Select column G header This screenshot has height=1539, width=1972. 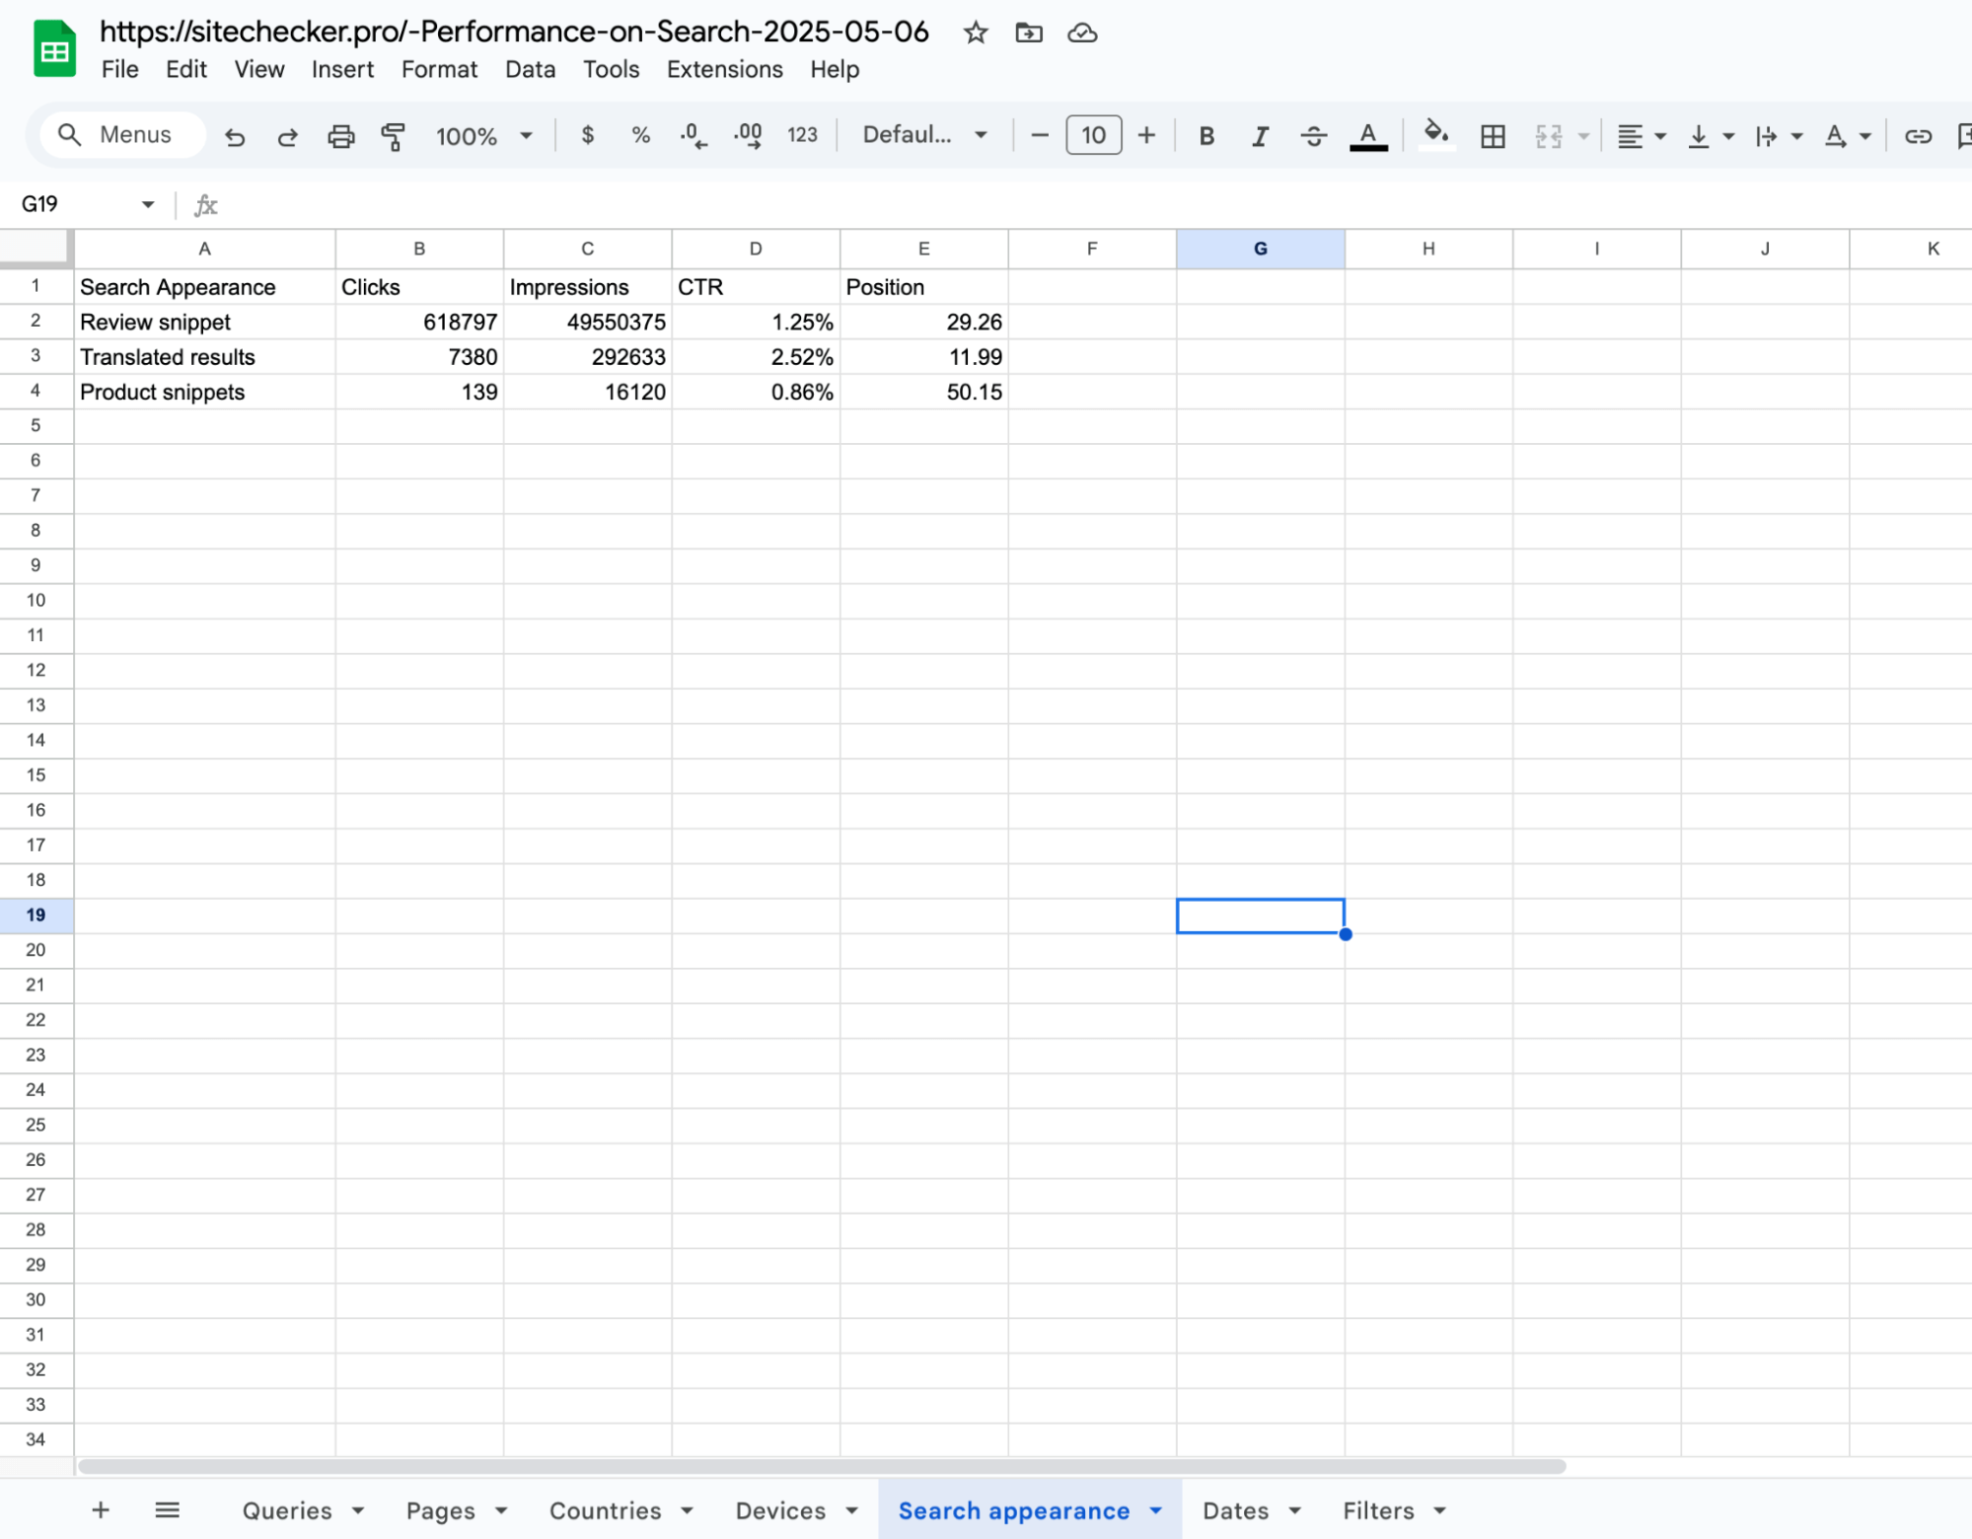click(x=1260, y=249)
